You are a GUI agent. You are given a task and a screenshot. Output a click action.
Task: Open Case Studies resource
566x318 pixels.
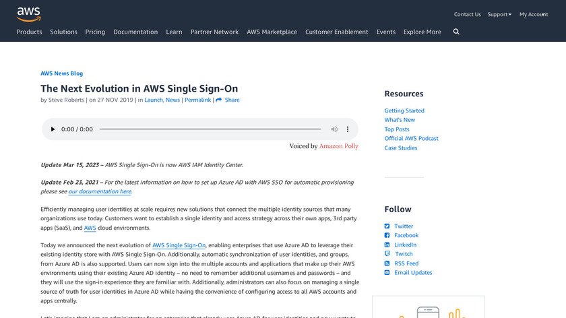pos(401,148)
